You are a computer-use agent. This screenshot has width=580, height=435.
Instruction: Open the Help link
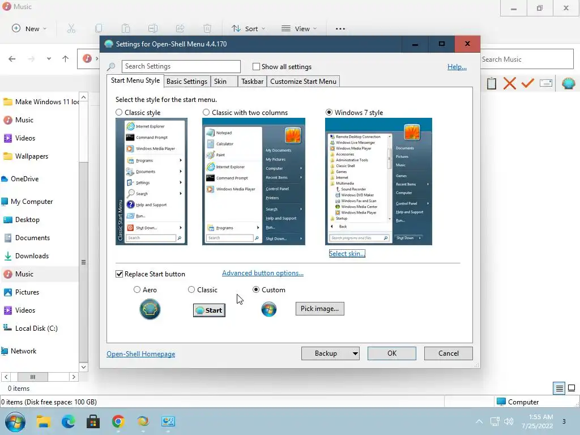click(x=457, y=67)
